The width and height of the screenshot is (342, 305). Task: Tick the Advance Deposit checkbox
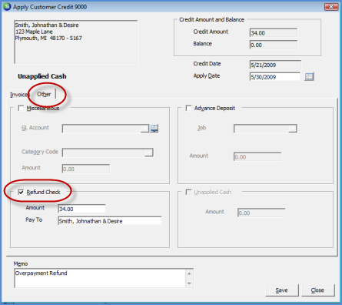pos(188,108)
